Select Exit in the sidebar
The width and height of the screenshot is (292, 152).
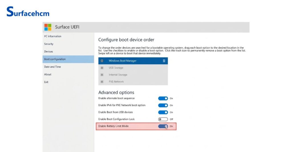[68, 82]
